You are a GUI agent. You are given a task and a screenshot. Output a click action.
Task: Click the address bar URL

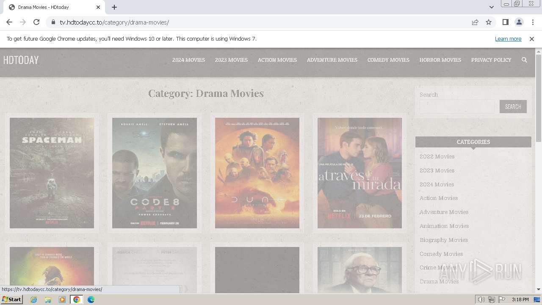point(114,22)
